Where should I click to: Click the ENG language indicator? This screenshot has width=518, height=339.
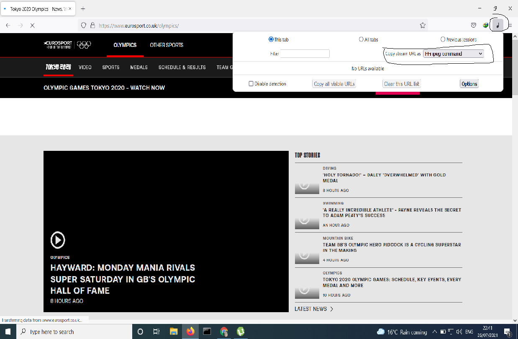469,331
